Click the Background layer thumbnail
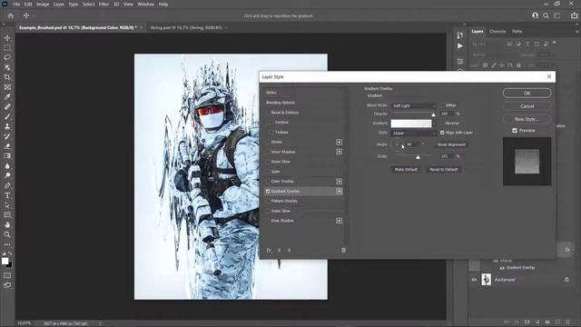Screen dimensions: 581x327 point(487,280)
